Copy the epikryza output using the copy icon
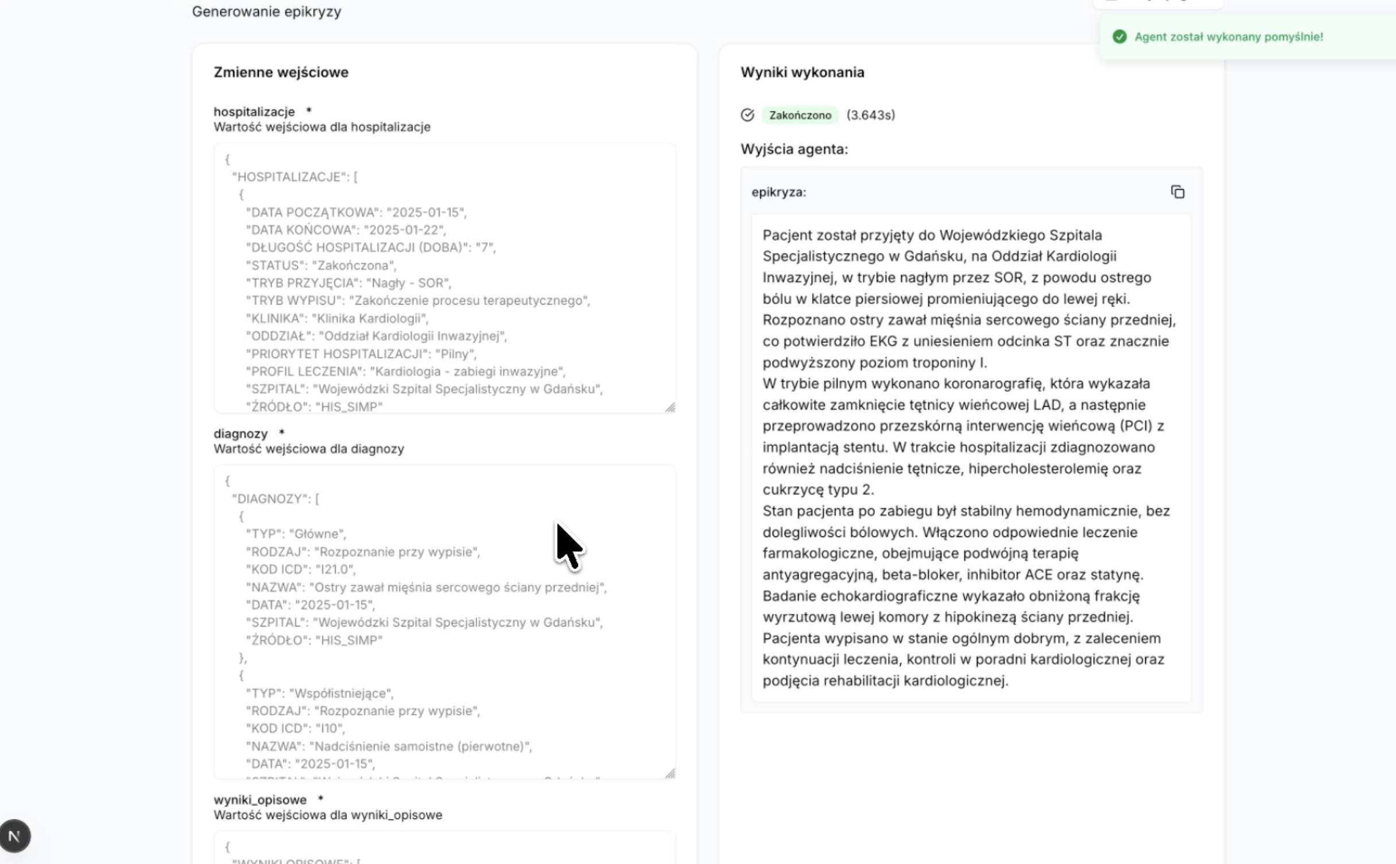The image size is (1396, 864). point(1178,192)
